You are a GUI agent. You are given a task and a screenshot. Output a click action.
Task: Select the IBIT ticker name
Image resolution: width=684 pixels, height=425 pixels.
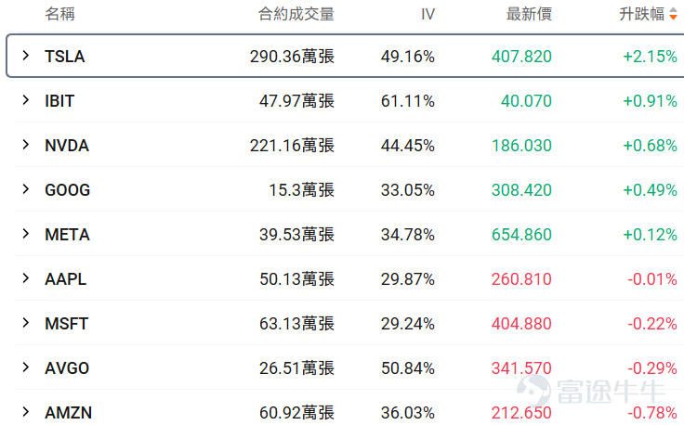click(59, 101)
